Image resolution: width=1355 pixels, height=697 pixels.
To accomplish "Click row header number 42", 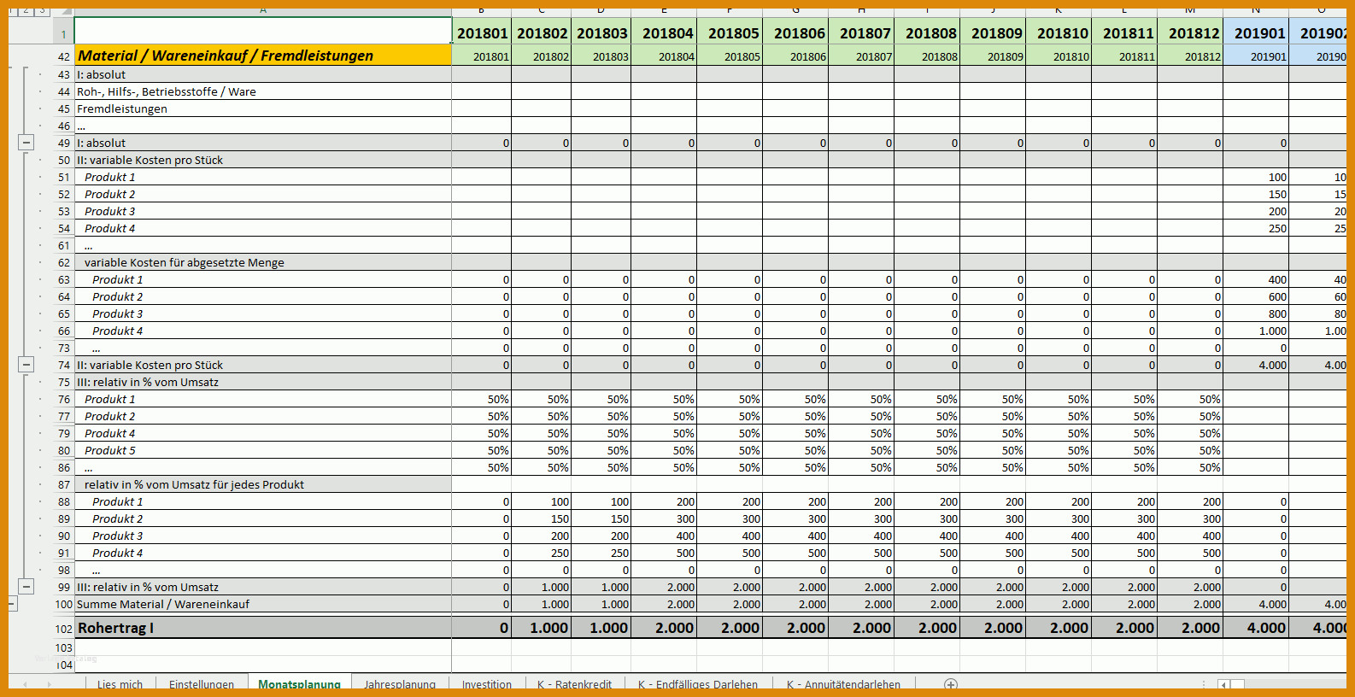I will tap(63, 56).
